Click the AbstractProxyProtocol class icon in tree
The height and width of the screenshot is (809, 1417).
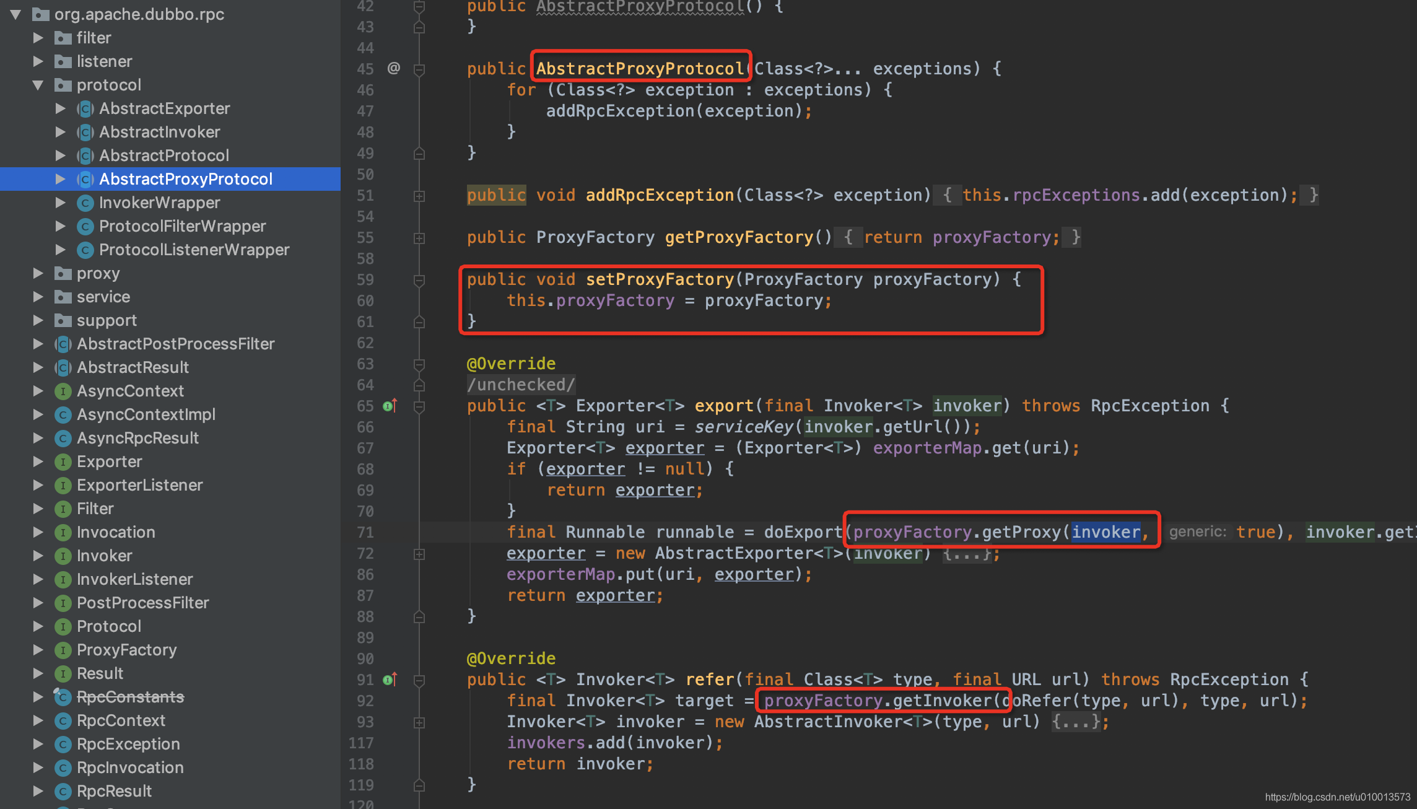click(x=85, y=180)
